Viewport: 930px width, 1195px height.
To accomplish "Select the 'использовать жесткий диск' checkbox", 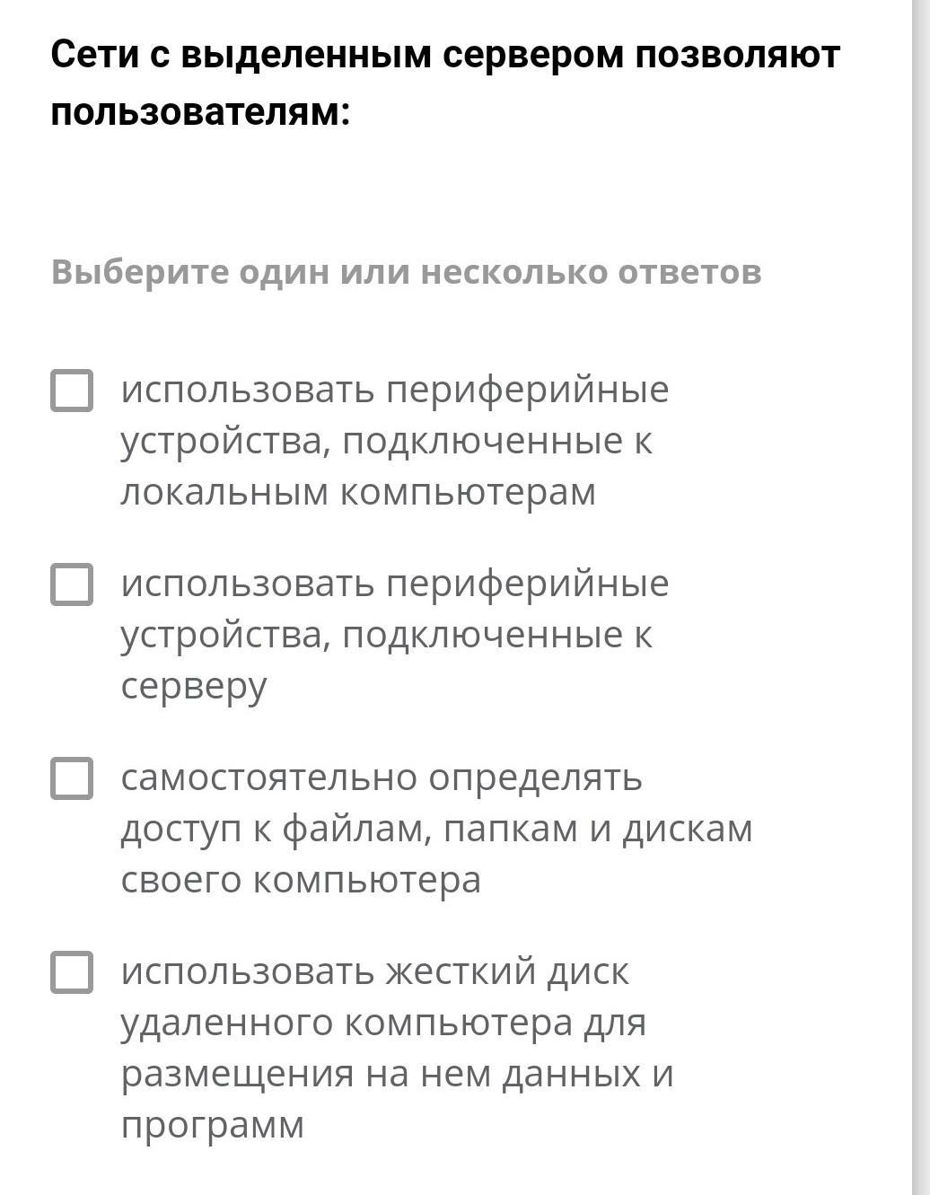I will (72, 972).
